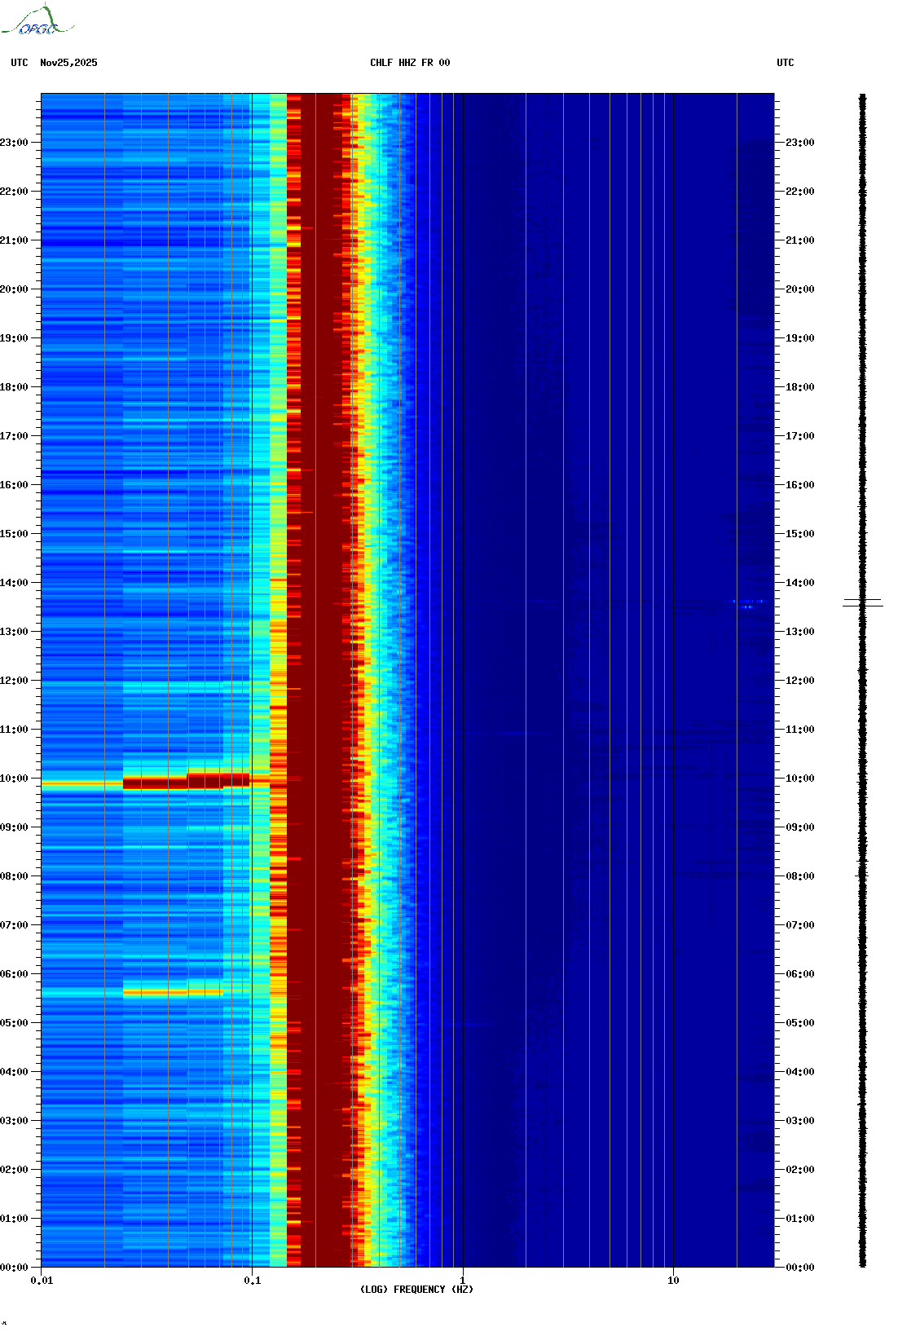Click the (LOG) FREQUENCY (HZ) axis title
Screen dimensions: 898x1332
coord(416,1290)
